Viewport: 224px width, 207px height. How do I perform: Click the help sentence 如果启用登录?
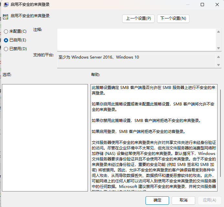tap(139, 132)
